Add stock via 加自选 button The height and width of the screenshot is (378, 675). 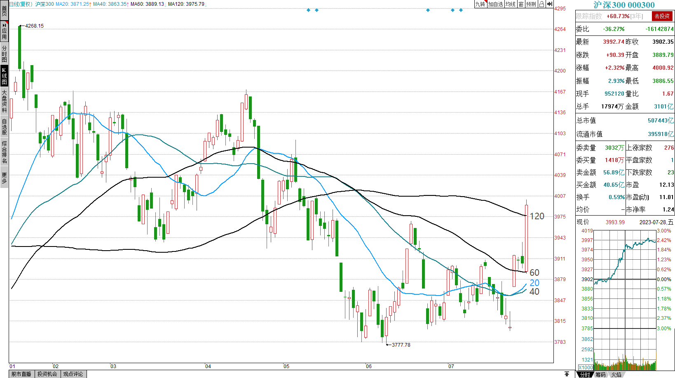495,4
